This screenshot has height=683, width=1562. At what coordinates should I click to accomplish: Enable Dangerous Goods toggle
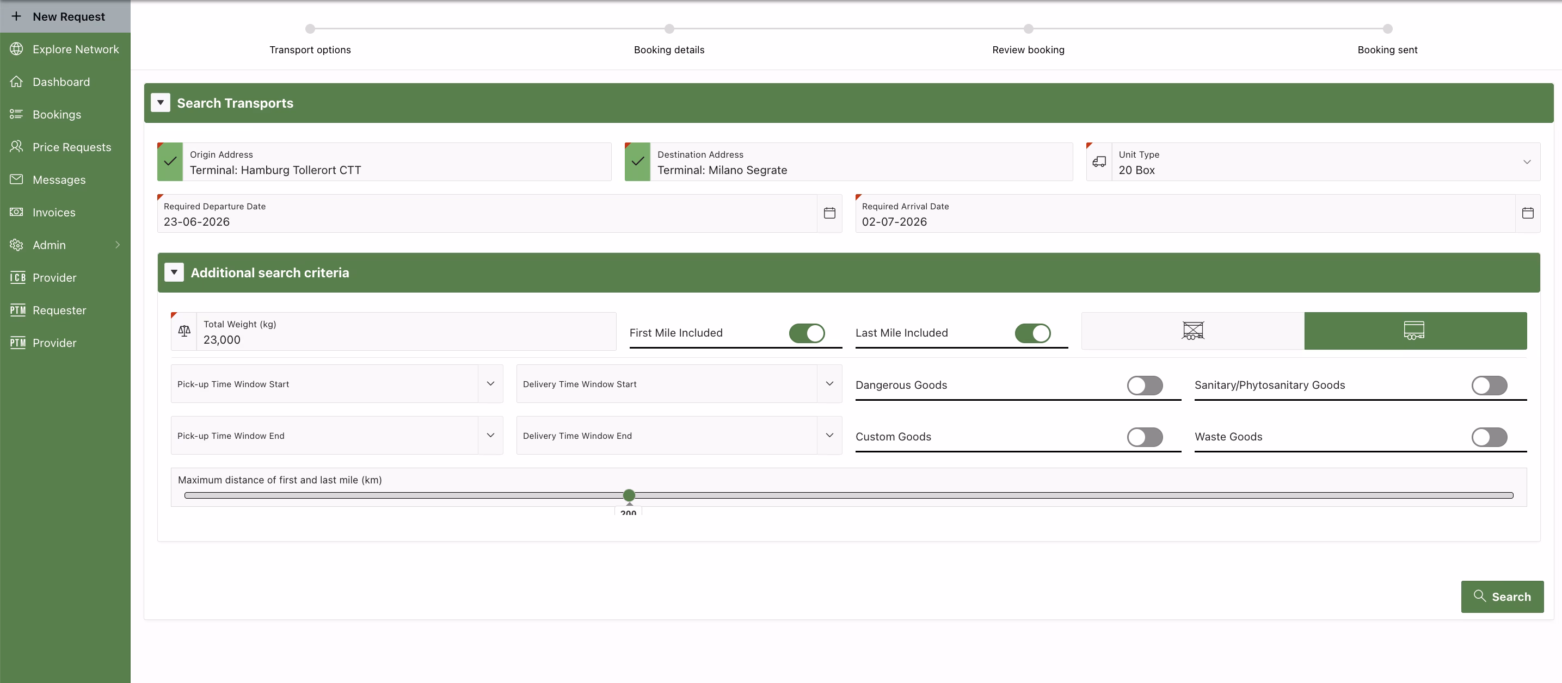(1145, 386)
